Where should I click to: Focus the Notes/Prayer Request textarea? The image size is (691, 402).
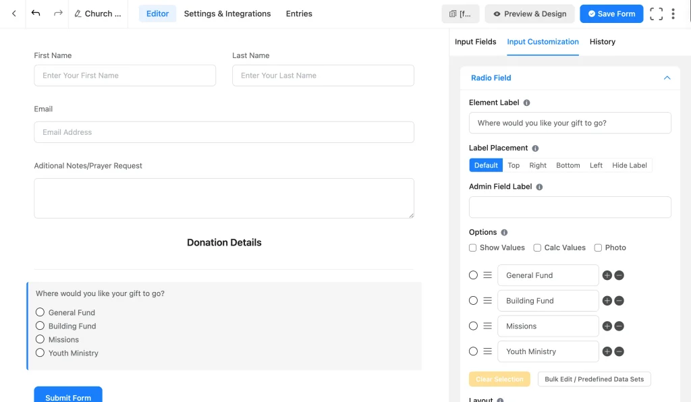224,198
